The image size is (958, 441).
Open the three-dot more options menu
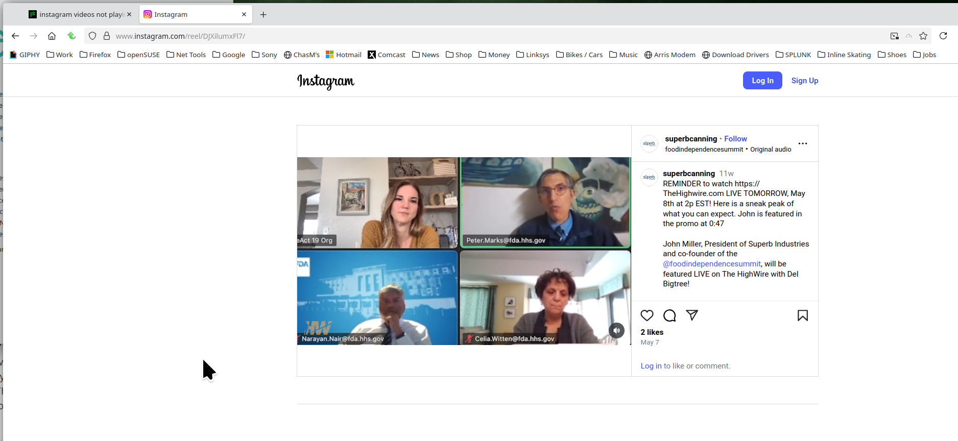coord(803,143)
